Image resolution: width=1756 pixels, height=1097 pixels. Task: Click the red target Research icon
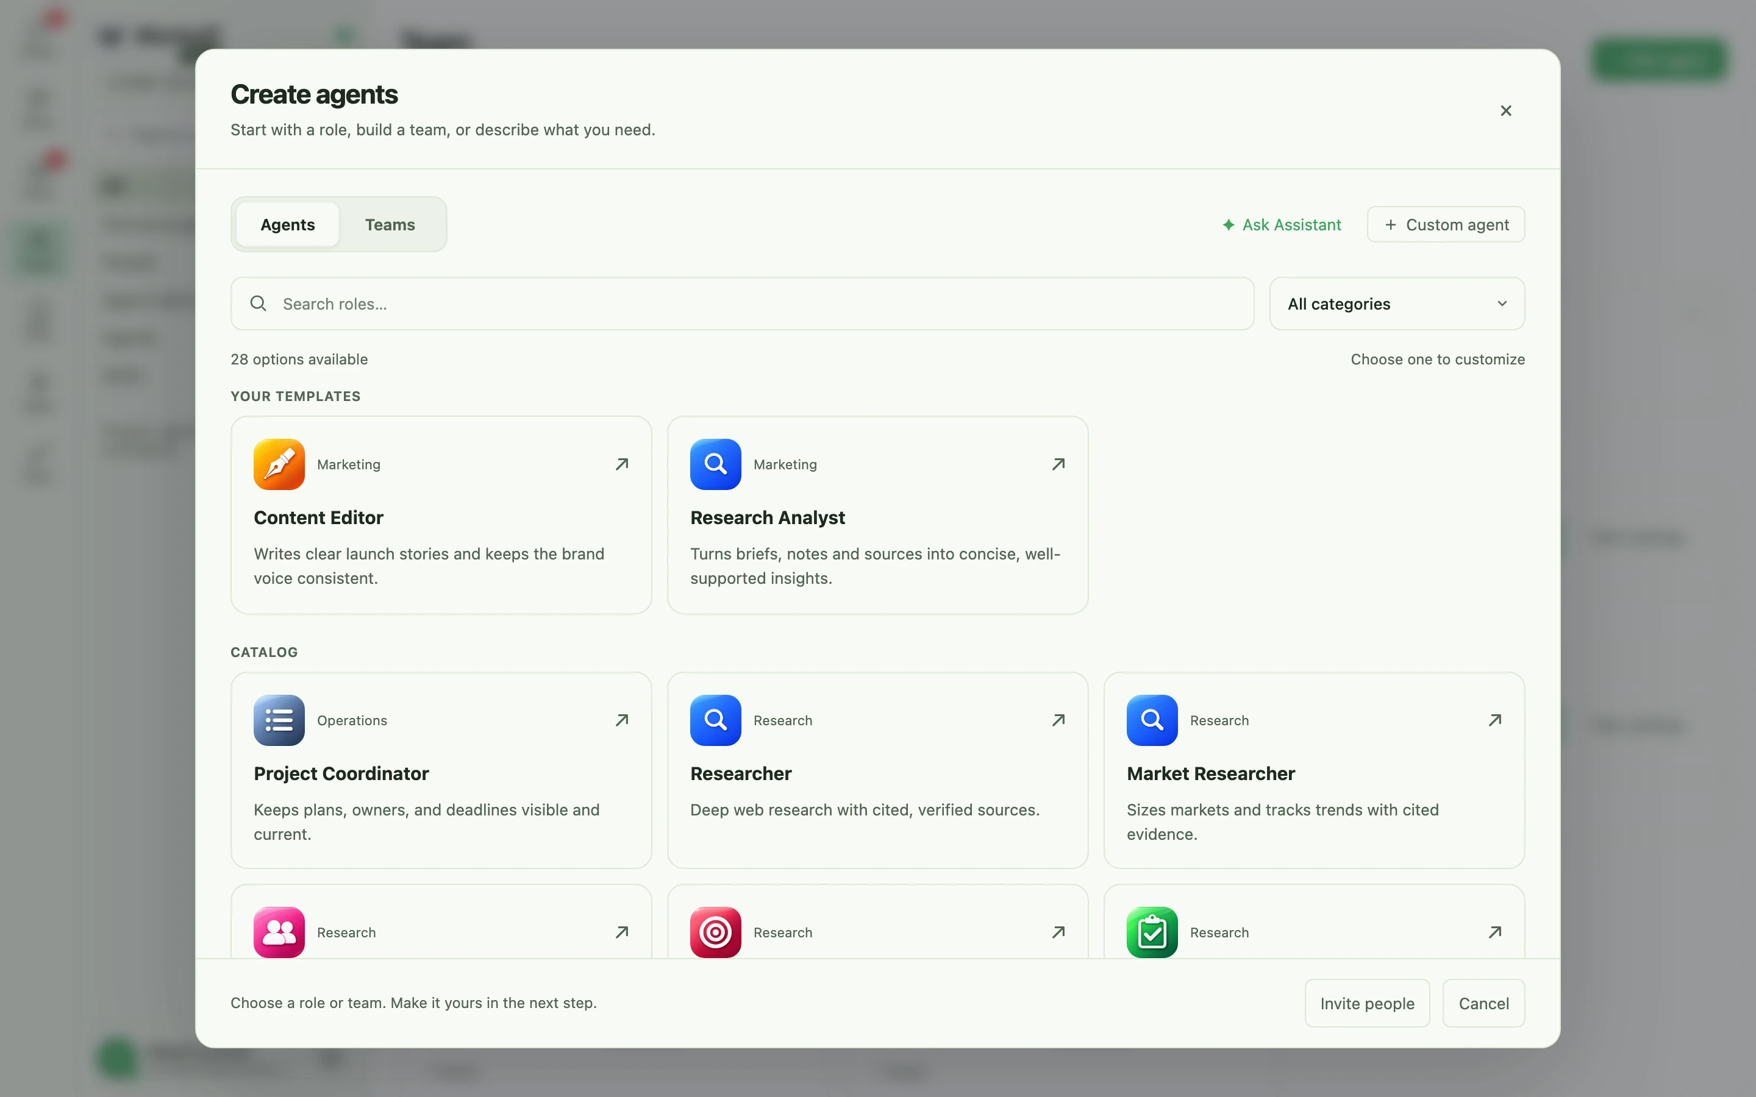pos(715,932)
